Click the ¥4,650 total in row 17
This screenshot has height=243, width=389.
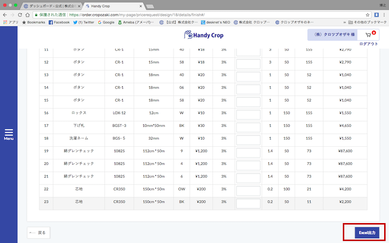(345, 125)
